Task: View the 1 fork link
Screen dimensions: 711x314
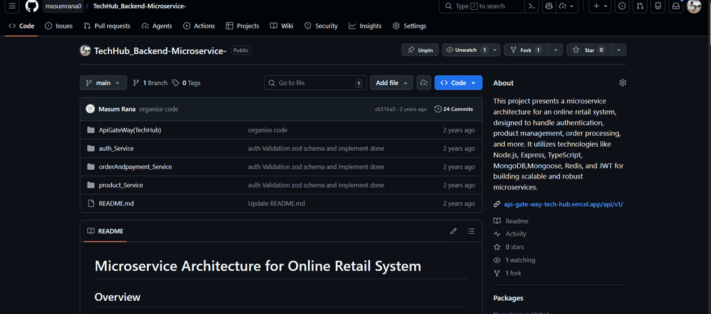Action: (x=508, y=273)
